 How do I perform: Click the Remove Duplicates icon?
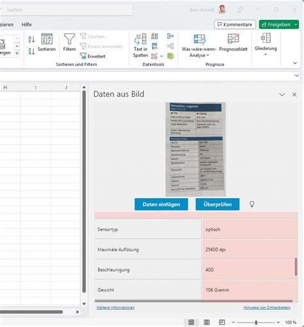pos(155,46)
